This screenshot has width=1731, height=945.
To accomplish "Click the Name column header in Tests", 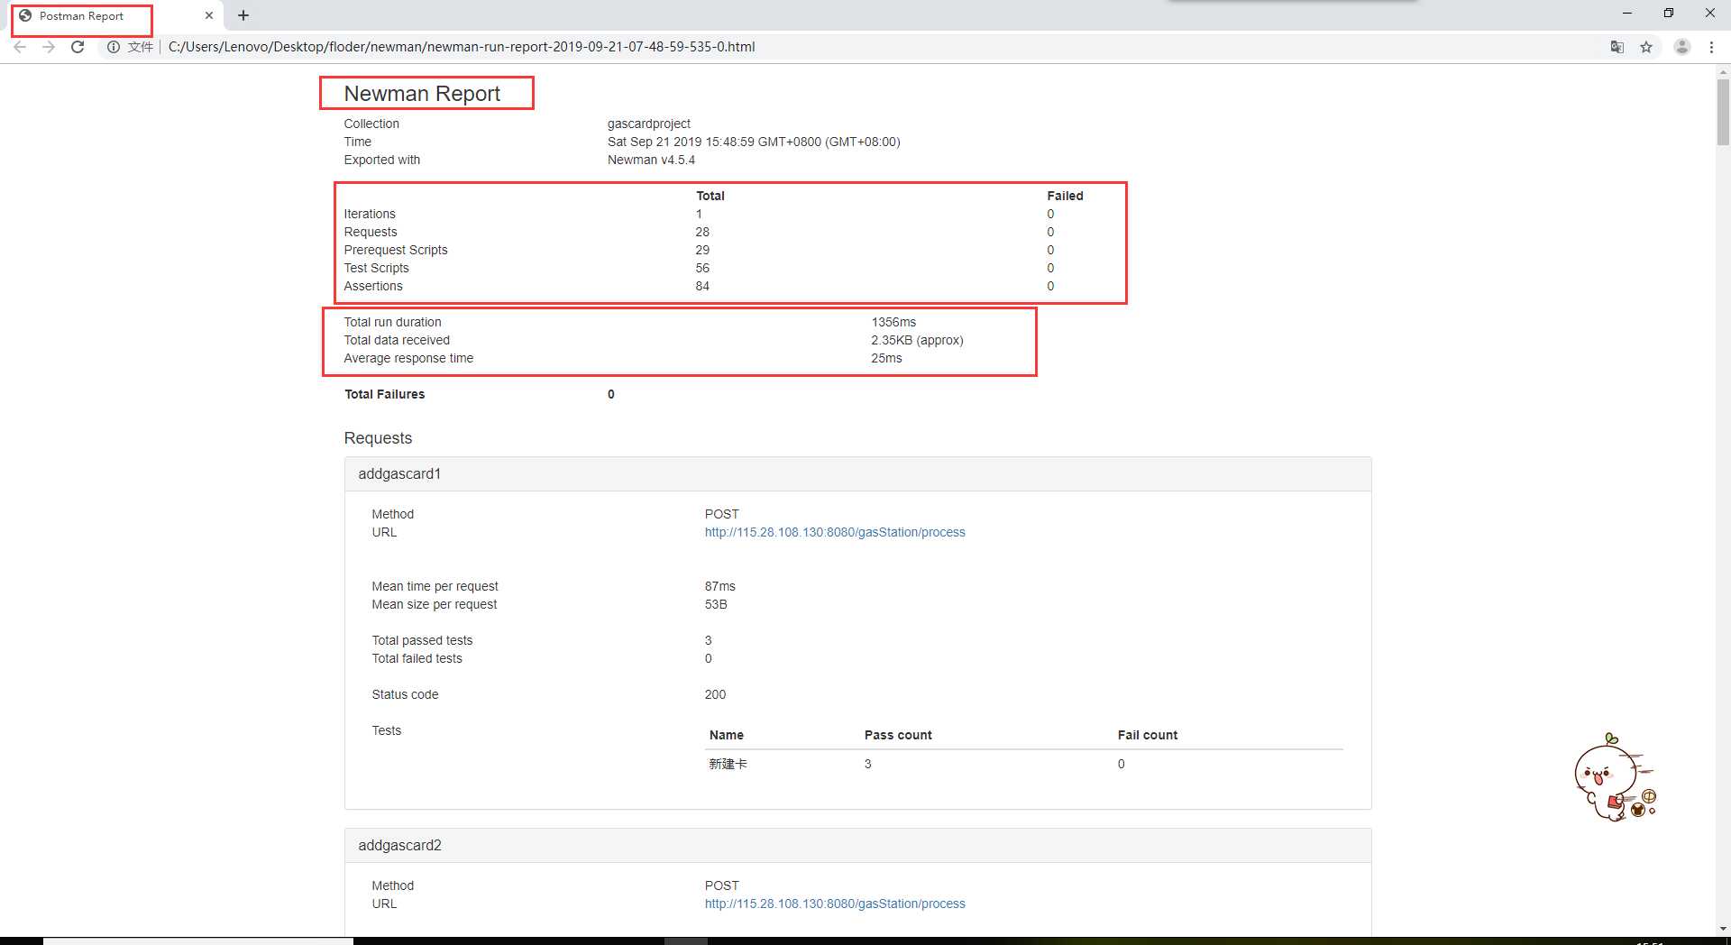I will [726, 735].
